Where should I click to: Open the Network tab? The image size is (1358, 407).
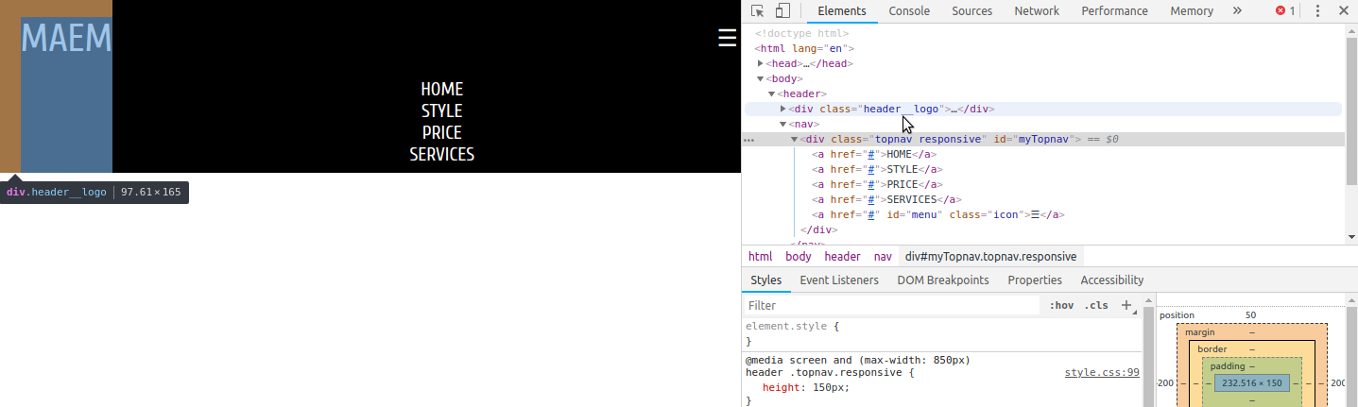tap(1037, 11)
